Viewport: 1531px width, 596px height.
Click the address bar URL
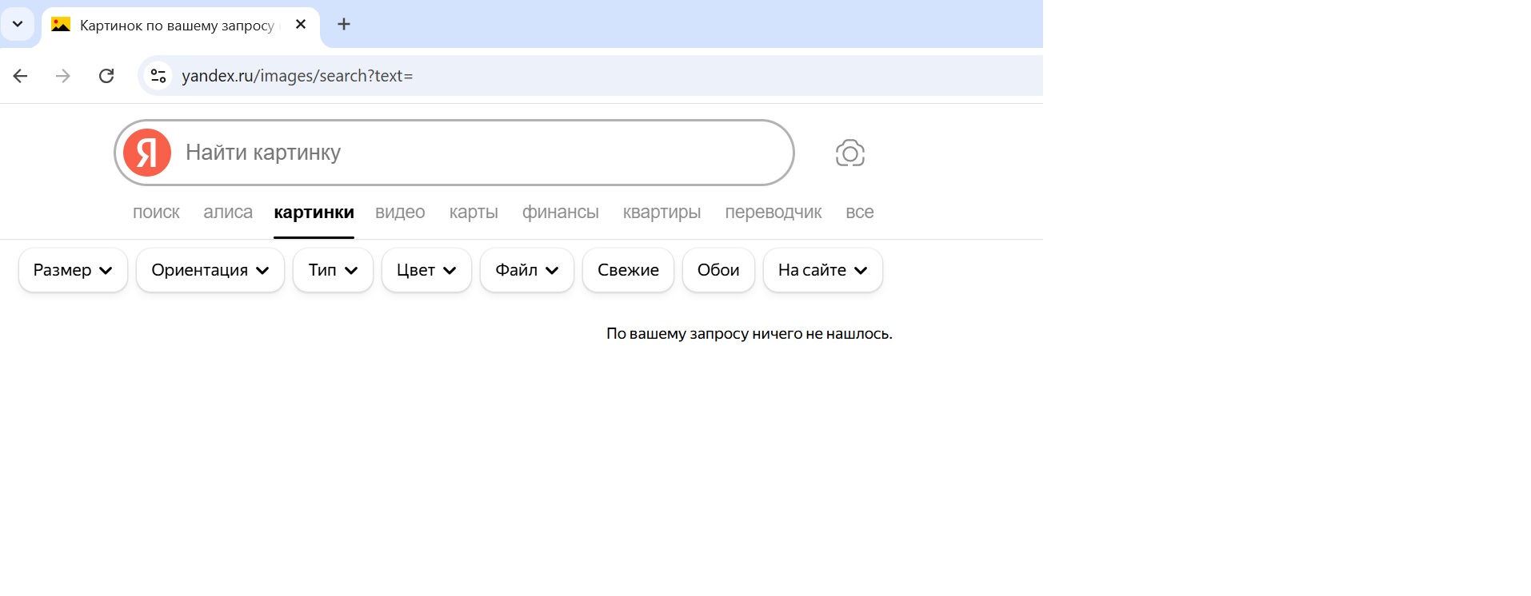click(x=298, y=76)
